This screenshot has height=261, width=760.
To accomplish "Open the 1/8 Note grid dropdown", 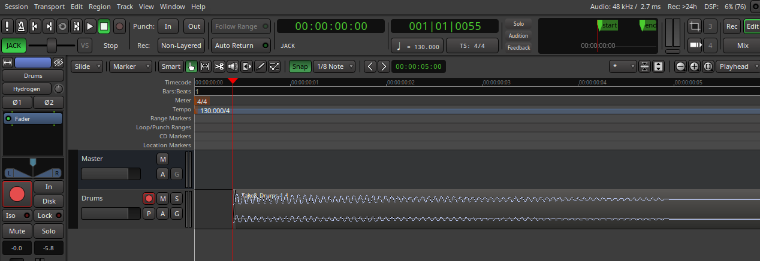I will tap(334, 66).
